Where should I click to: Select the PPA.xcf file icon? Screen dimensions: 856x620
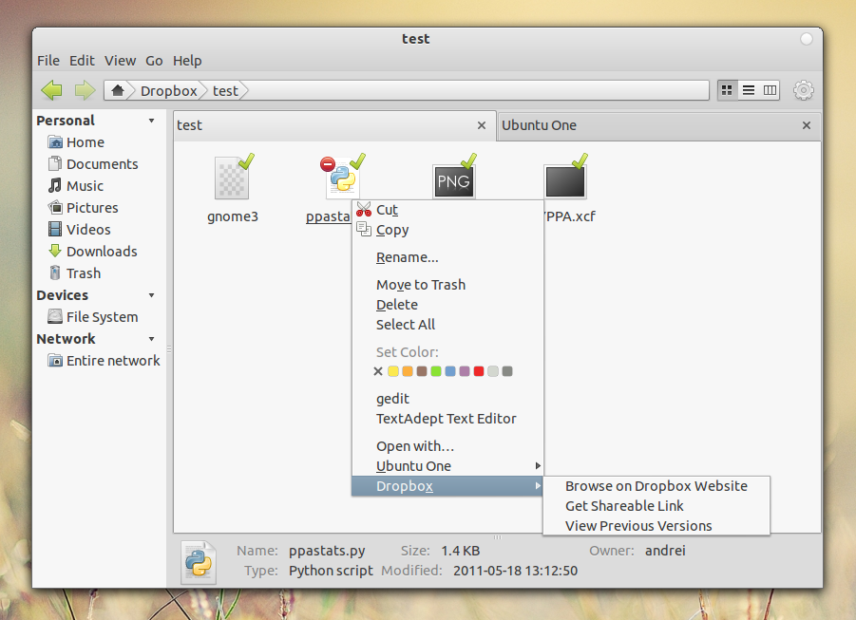tap(565, 180)
